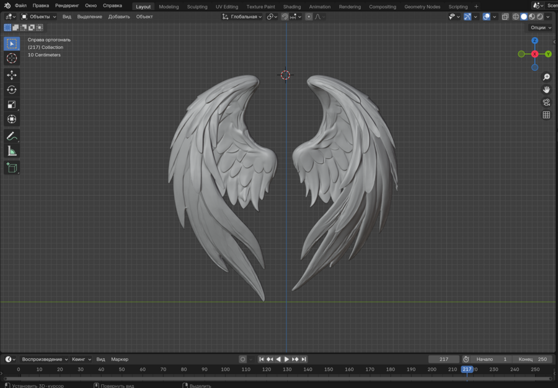Click the hand pan view icon
The width and height of the screenshot is (558, 388).
(546, 90)
